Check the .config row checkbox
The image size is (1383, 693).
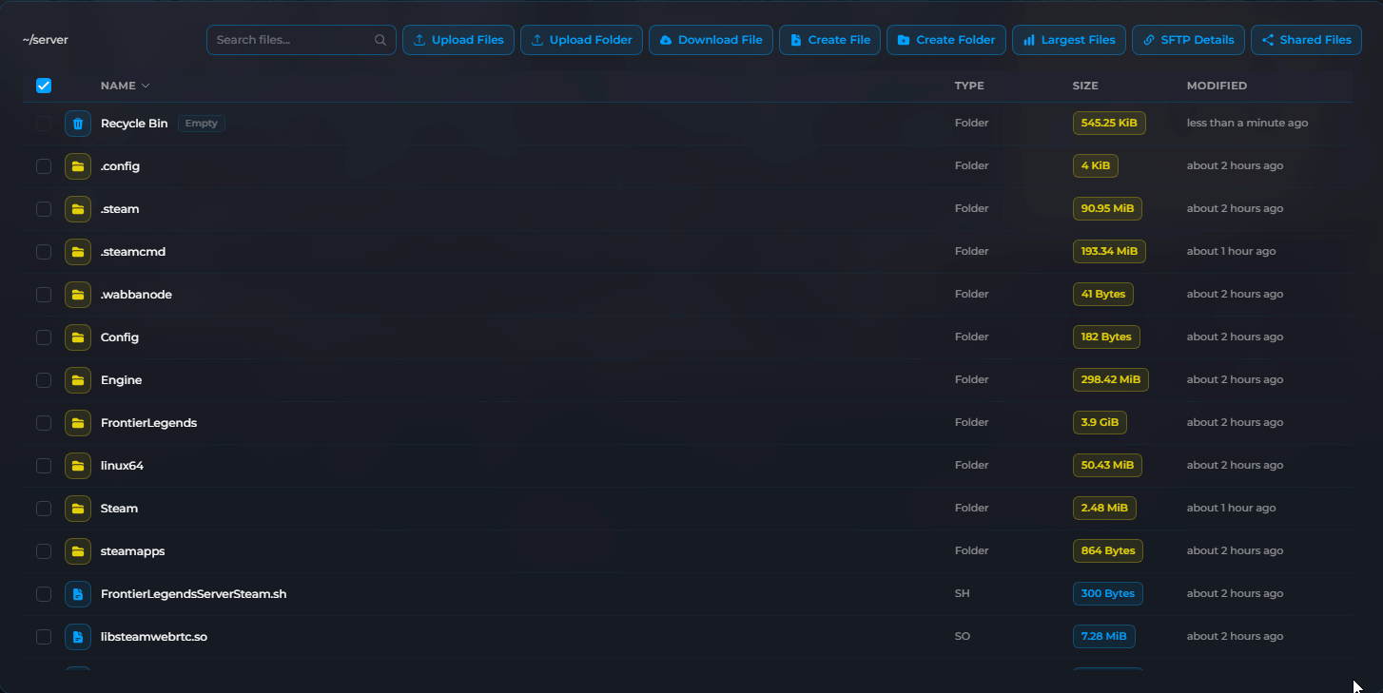pos(44,166)
